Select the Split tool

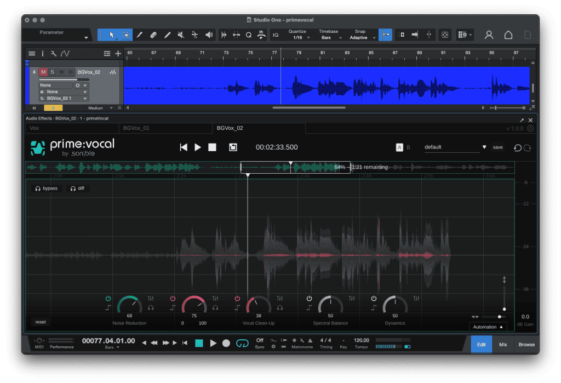140,35
